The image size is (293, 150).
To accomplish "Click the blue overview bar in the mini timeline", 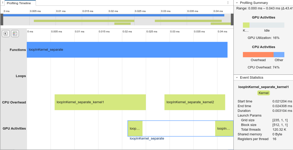I will click(x=114, y=15).
